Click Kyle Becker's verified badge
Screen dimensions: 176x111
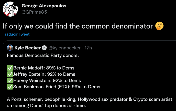(x=44, y=48)
